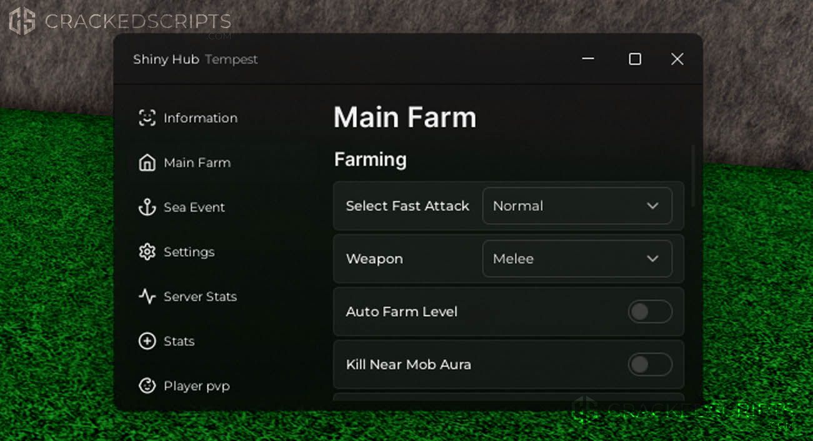
Task: Click the CrackedScripts logo at top left
Action: pyautogui.click(x=120, y=22)
